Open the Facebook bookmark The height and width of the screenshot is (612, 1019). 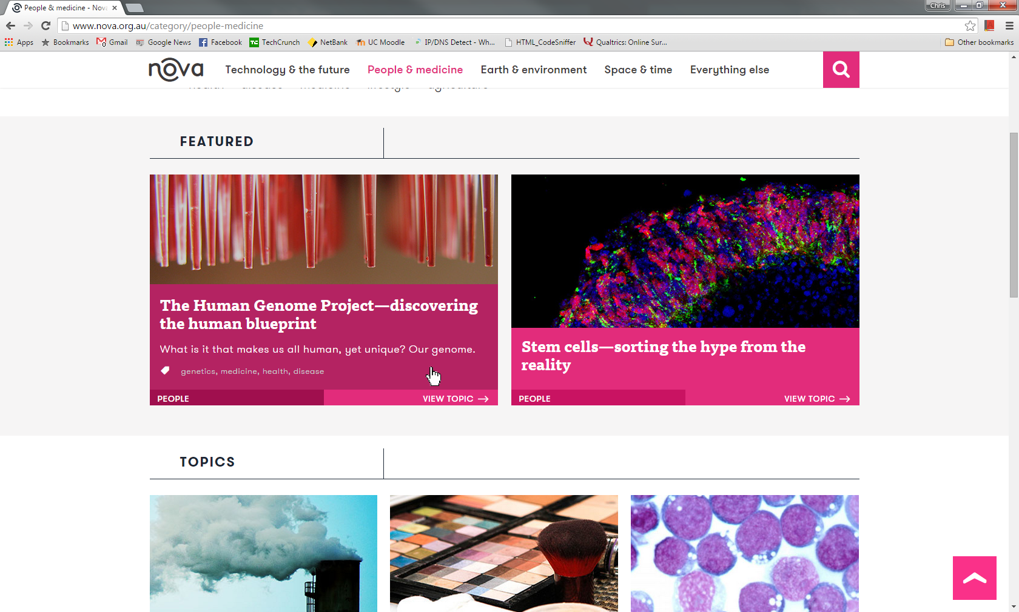tap(220, 42)
